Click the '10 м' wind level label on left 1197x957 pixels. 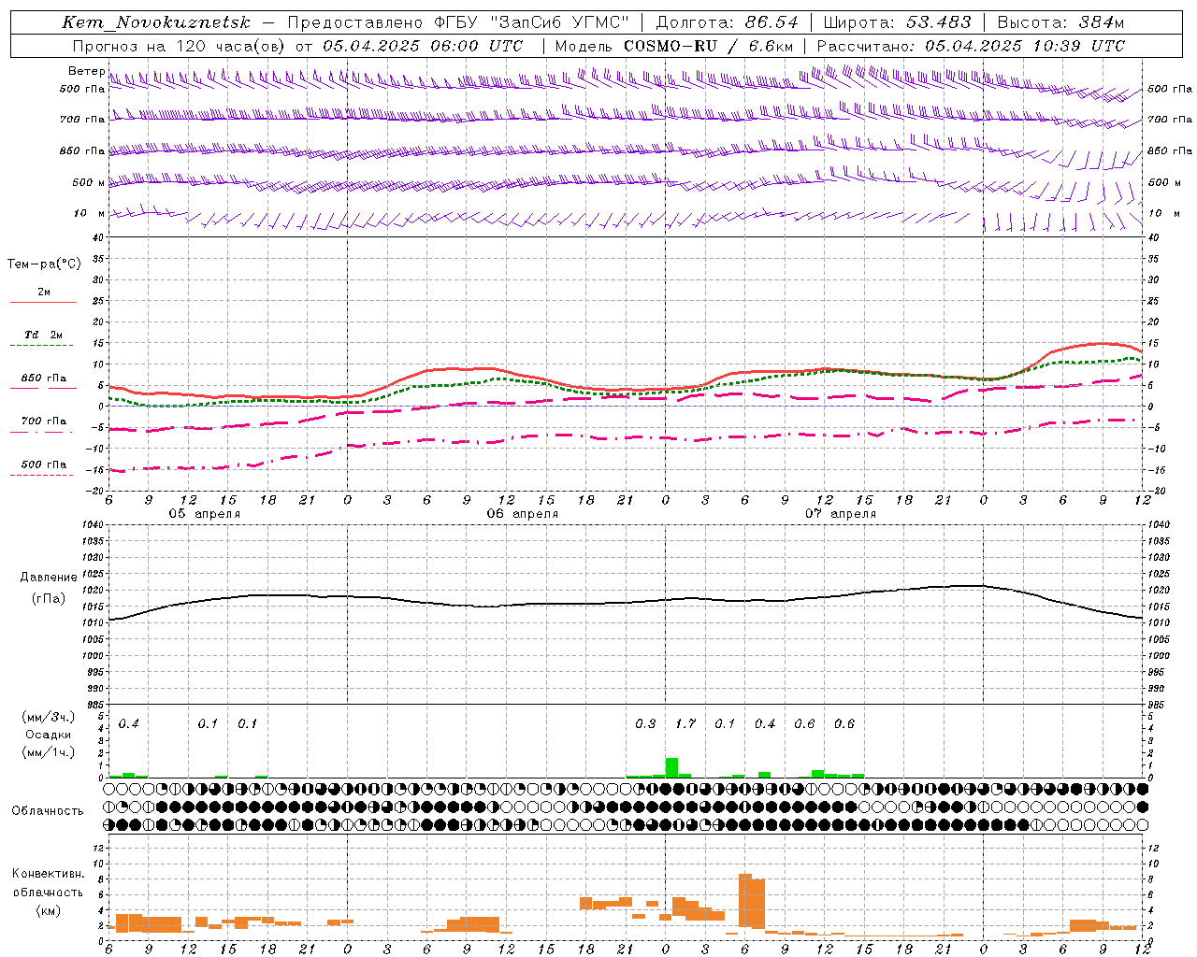[89, 213]
